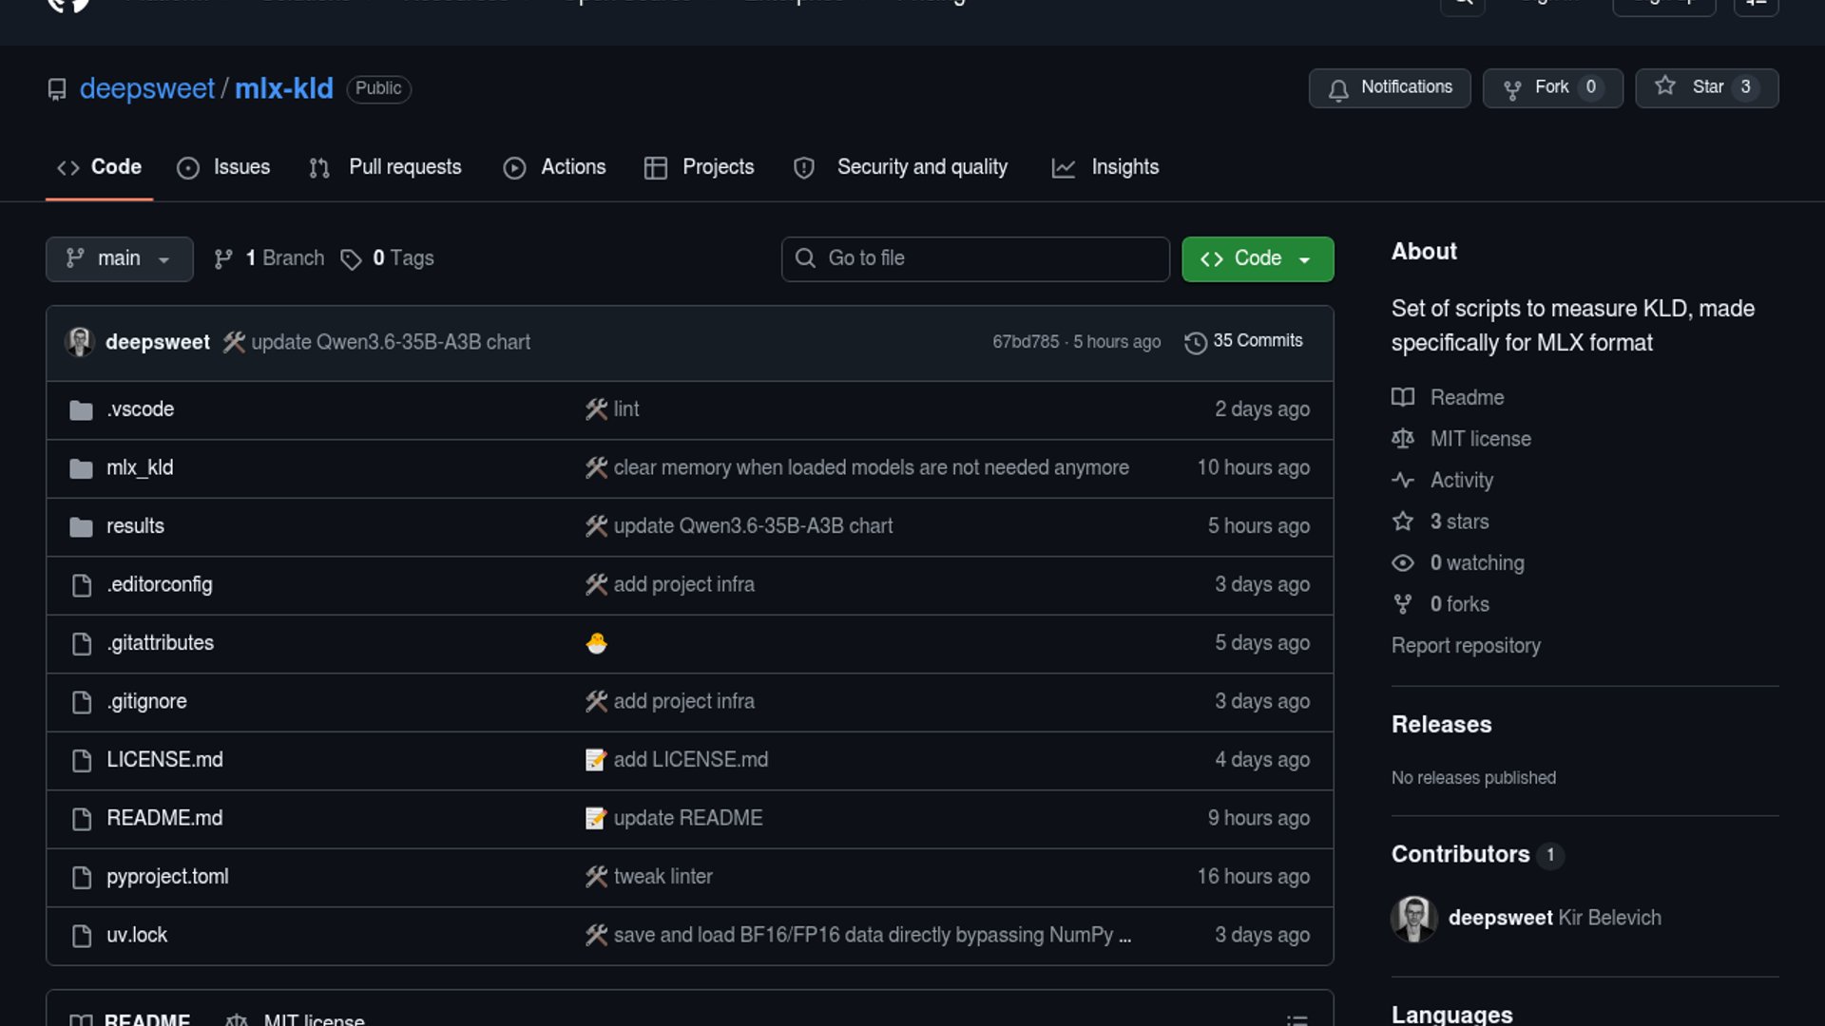Click the Go to file search field
The height and width of the screenshot is (1026, 1825).
[974, 258]
